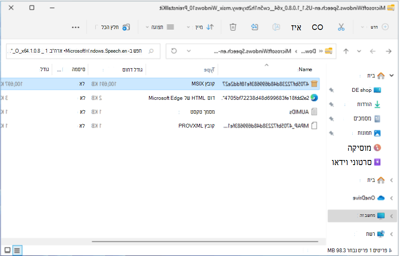
Task: Open מסמכים (Documents) in the sidebar
Action: pos(367,119)
